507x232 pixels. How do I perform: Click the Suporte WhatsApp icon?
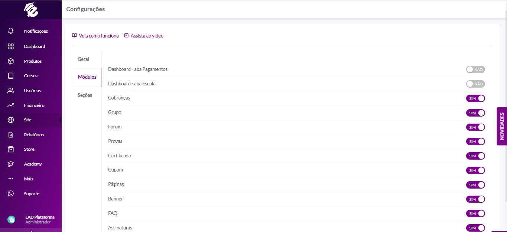coord(11,194)
